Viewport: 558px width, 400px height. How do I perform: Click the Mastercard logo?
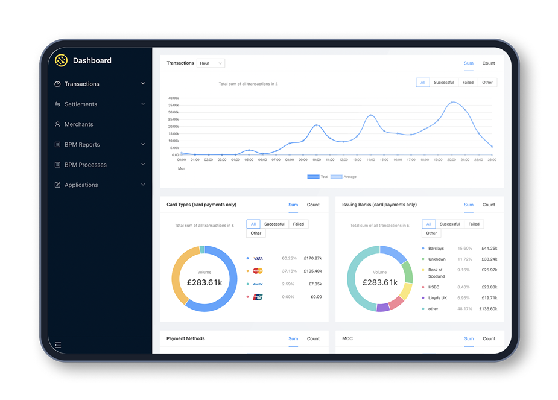click(258, 271)
